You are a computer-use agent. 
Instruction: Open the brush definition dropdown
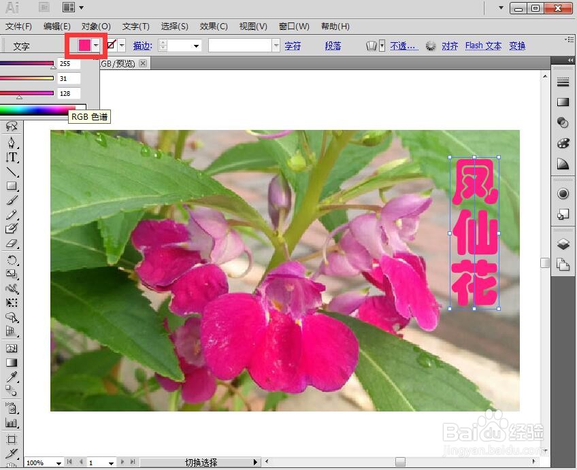click(x=276, y=46)
